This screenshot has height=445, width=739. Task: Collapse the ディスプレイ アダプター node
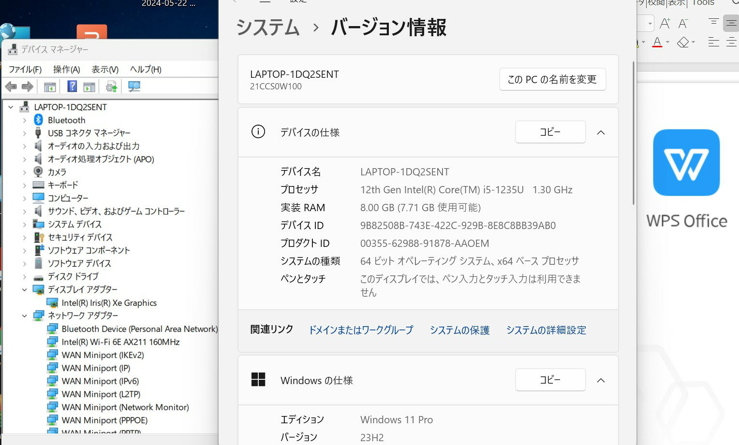tap(25, 289)
